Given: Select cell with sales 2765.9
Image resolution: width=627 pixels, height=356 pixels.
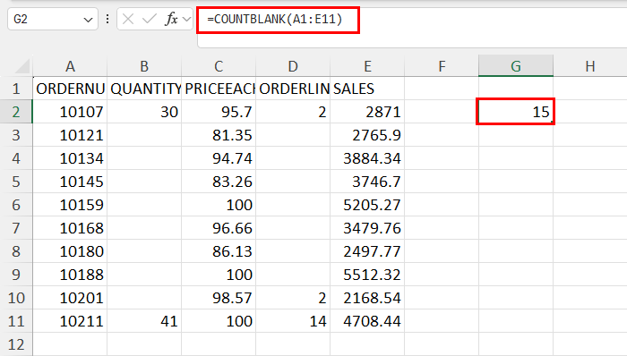Looking at the screenshot, I should (x=367, y=135).
